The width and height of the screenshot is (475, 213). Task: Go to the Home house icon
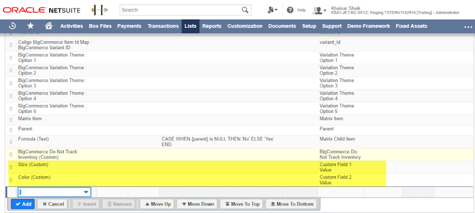[x=49, y=26]
